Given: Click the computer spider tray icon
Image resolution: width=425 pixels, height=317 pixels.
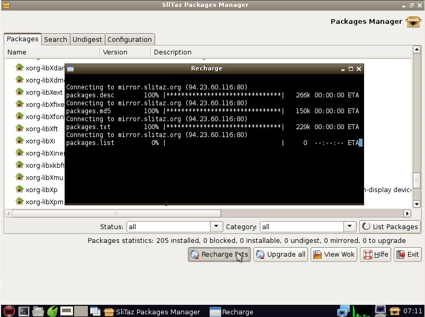Looking at the screenshot, I should point(380,311).
